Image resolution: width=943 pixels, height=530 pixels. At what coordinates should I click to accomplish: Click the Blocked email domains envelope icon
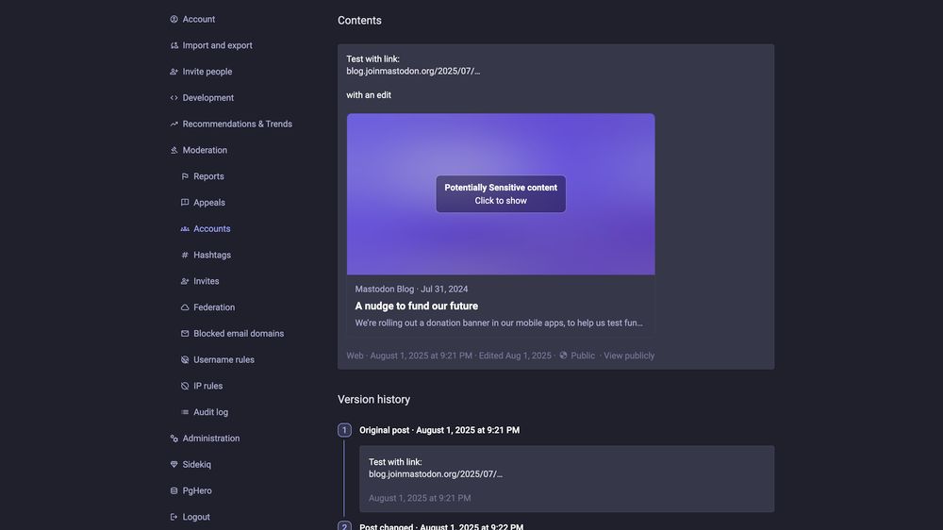pos(185,333)
